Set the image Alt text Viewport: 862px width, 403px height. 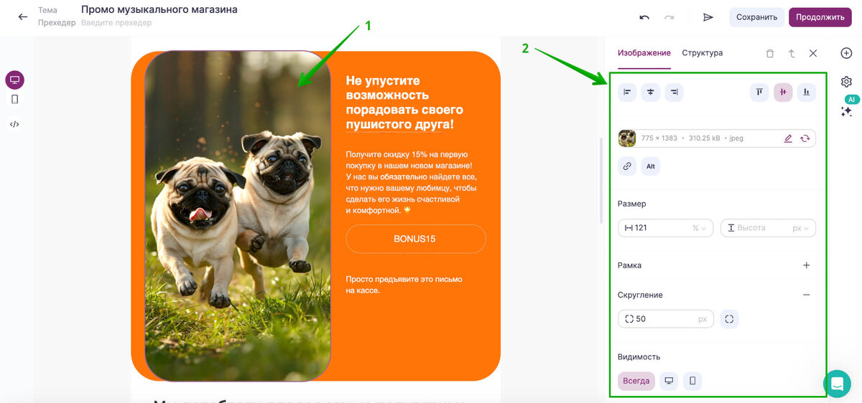(x=650, y=166)
